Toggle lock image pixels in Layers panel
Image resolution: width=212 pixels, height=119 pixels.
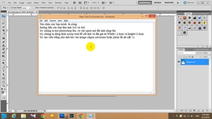187,57
